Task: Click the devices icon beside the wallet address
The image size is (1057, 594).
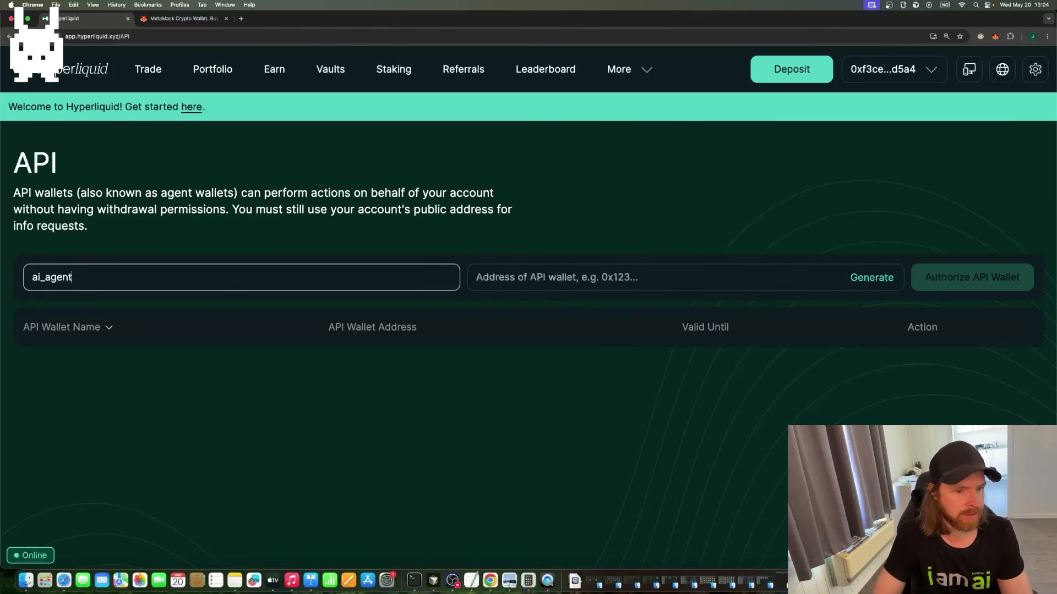Action: pyautogui.click(x=969, y=69)
